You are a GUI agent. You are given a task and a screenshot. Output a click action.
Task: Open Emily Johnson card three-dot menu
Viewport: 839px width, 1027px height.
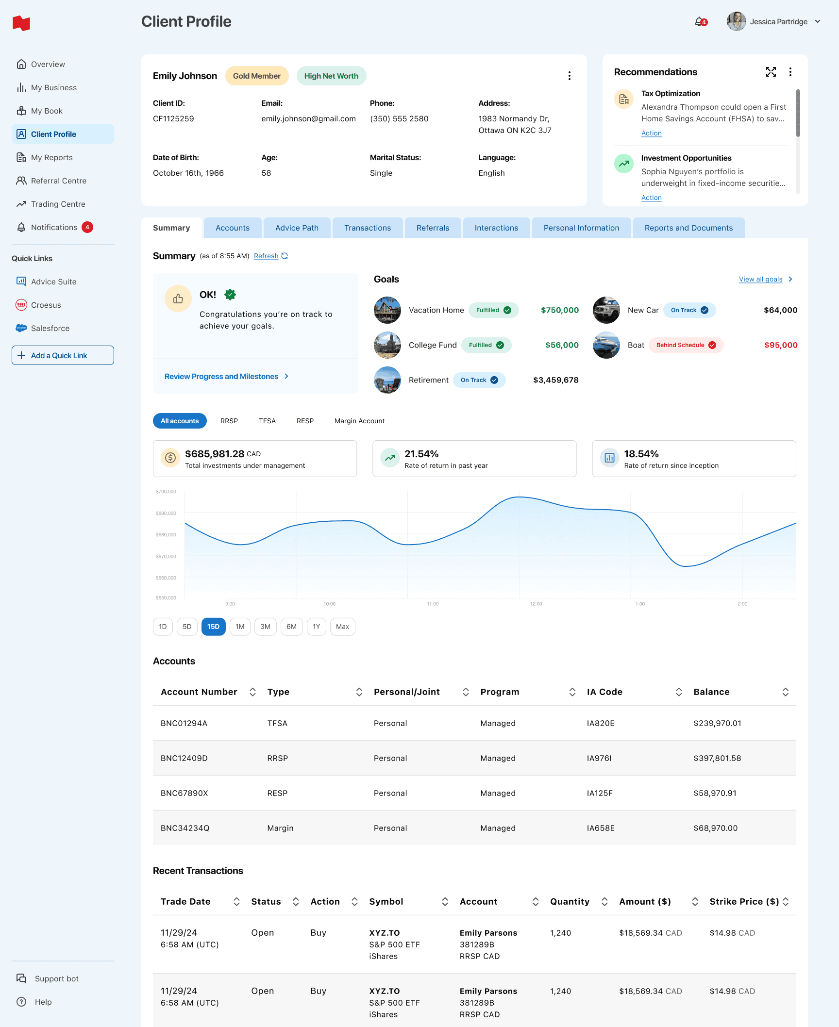pyautogui.click(x=570, y=76)
